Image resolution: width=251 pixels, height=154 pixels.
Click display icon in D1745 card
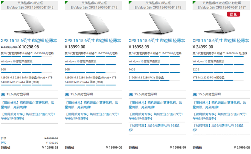click(67, 94)
